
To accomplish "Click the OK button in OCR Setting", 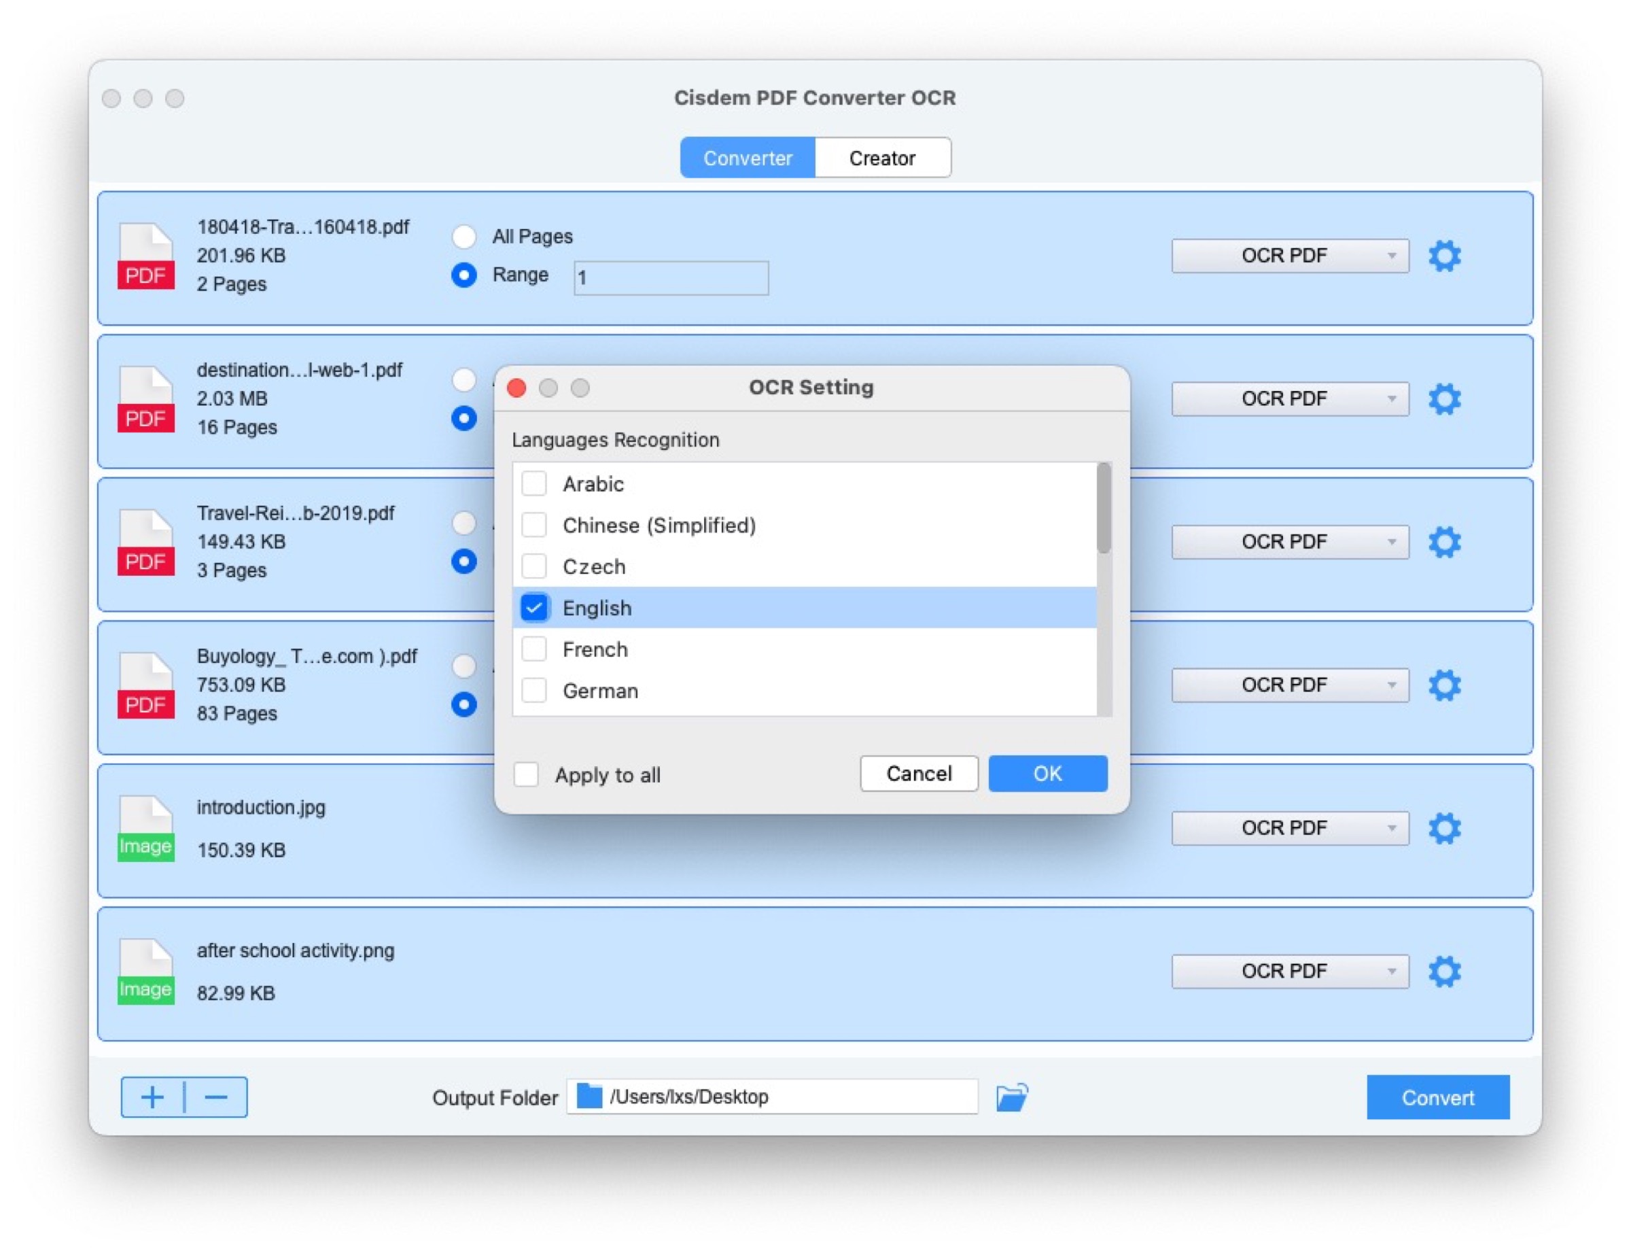I will (1047, 774).
